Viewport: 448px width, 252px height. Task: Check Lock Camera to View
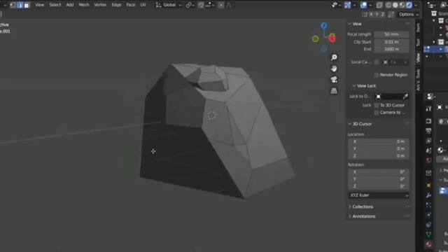tap(377, 113)
